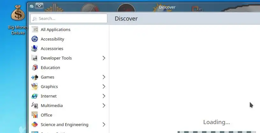260x133 pixels.
Task: Expand the Science and Engineering chevron
Action: pyautogui.click(x=104, y=124)
